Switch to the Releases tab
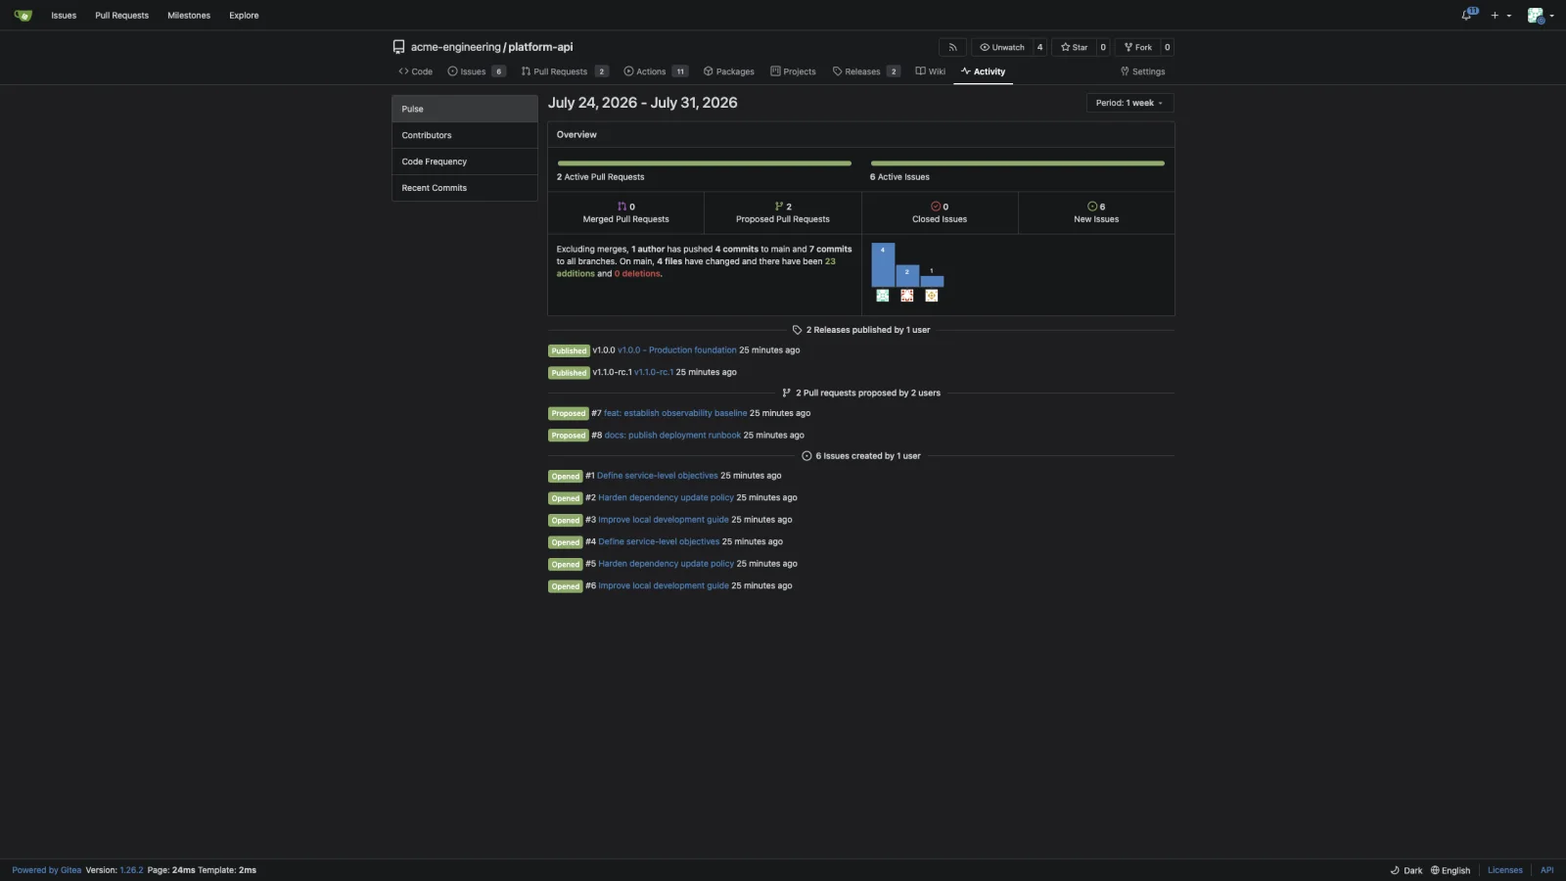The height and width of the screenshot is (881, 1566). tap(866, 71)
